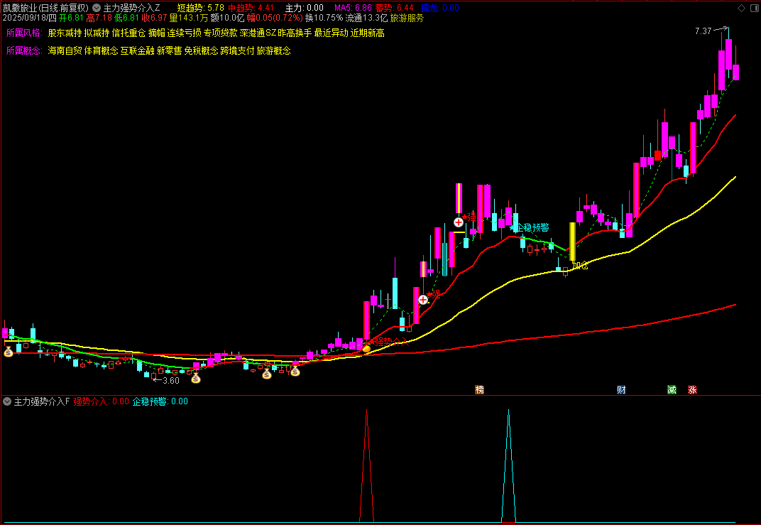Screen dimensions: 761x525
Task: Click the 强势介入: 0.00 sub-chart value
Action: [101, 401]
